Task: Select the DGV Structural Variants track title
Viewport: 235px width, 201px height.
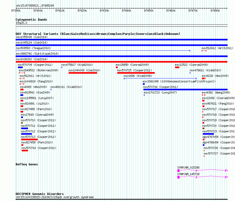Action: pyautogui.click(x=98, y=34)
